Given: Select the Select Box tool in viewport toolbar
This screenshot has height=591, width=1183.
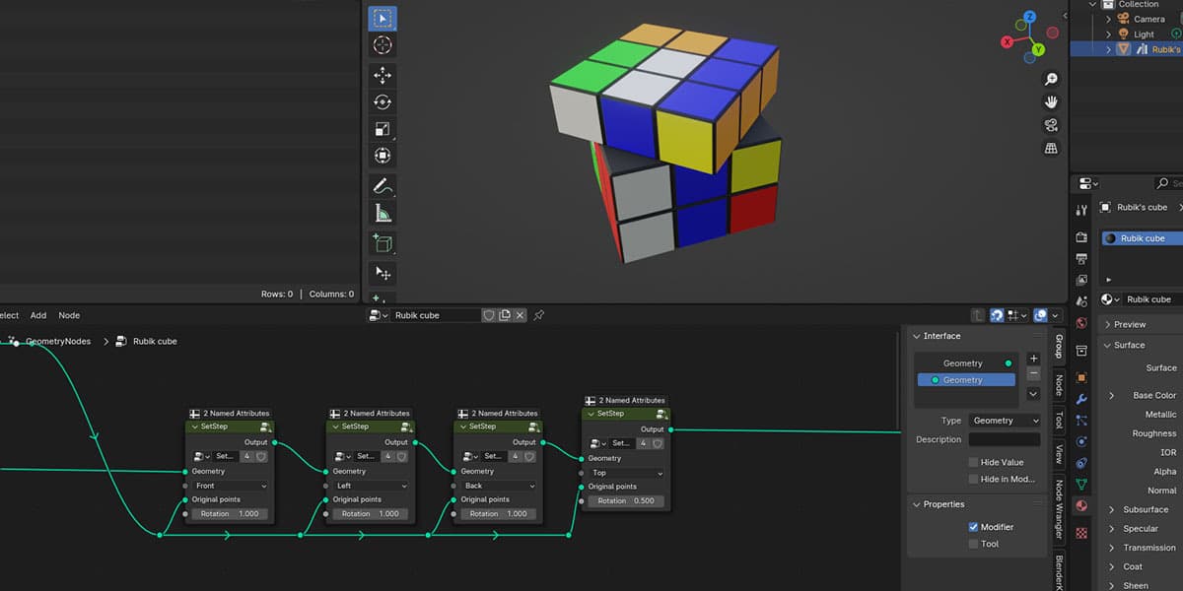Looking at the screenshot, I should coord(383,19).
